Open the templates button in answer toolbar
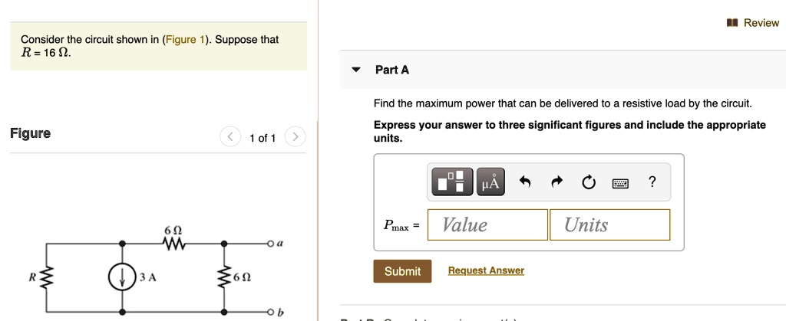The image size is (786, 321). [x=452, y=182]
